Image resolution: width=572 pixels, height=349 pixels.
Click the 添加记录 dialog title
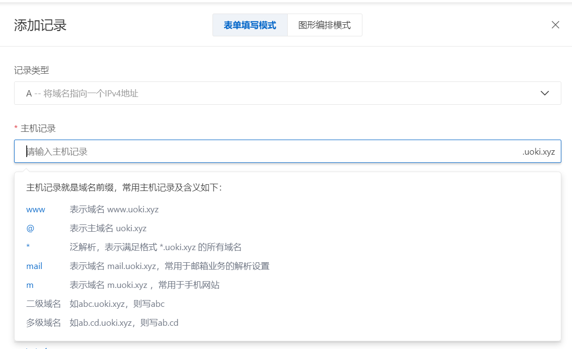pyautogui.click(x=40, y=25)
